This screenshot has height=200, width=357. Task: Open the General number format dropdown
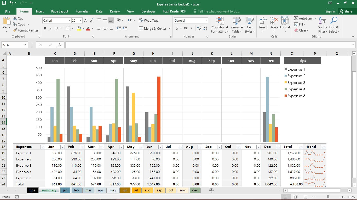tap(206, 20)
